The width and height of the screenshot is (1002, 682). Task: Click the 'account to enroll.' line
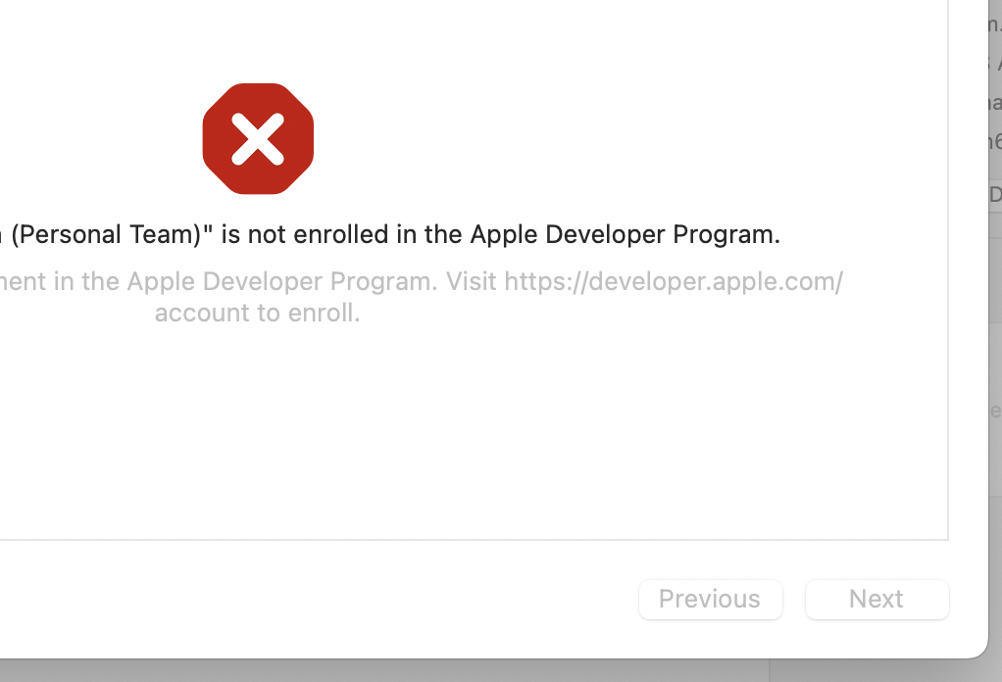pyautogui.click(x=258, y=313)
